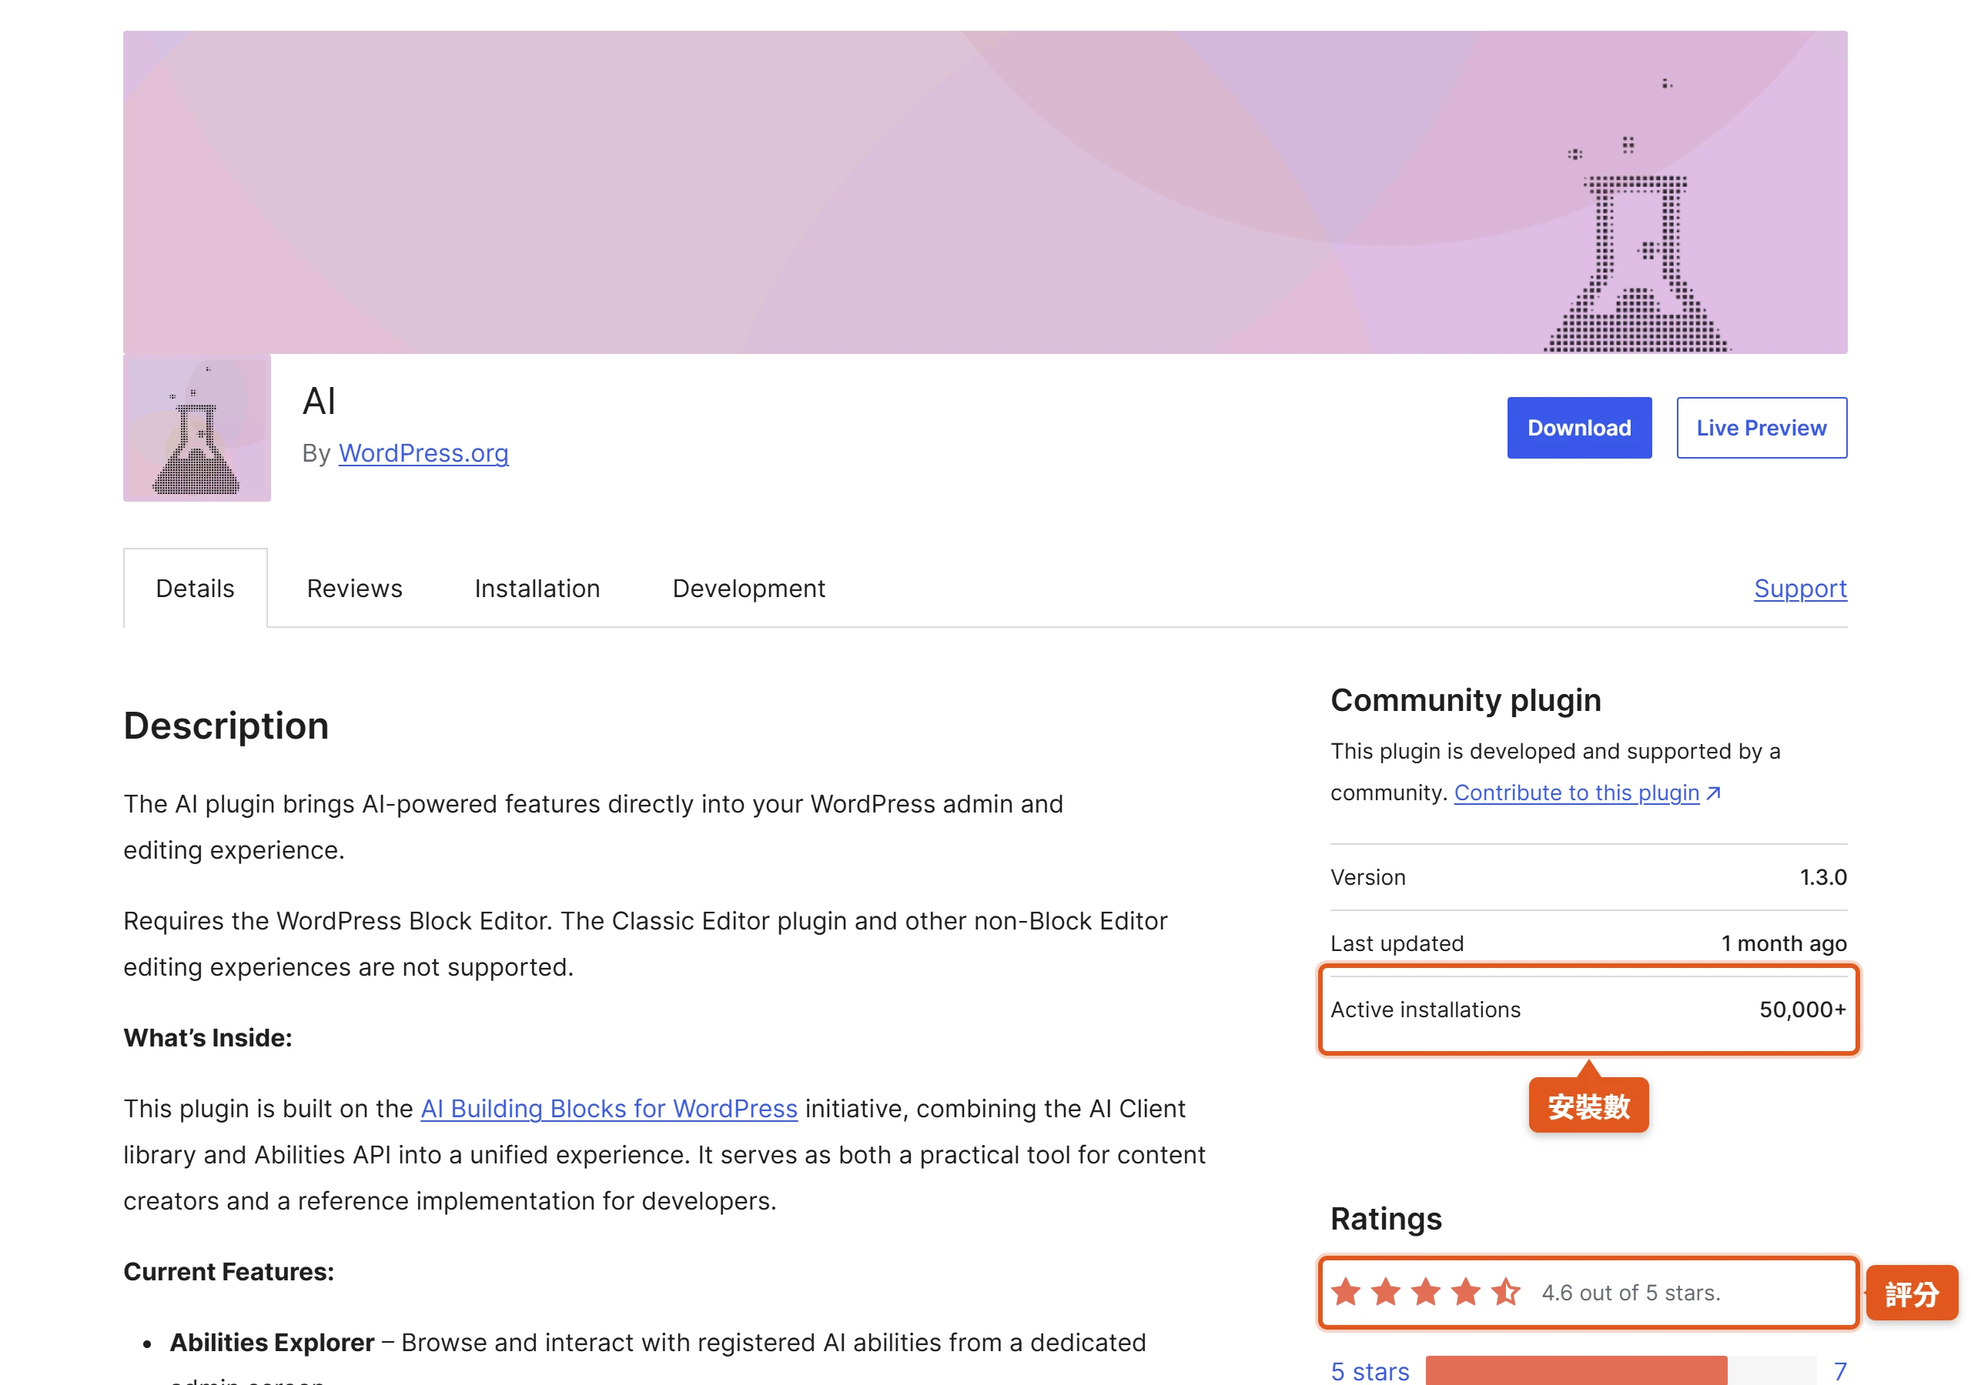Click the Description heading
The width and height of the screenshot is (1971, 1385).
click(226, 726)
